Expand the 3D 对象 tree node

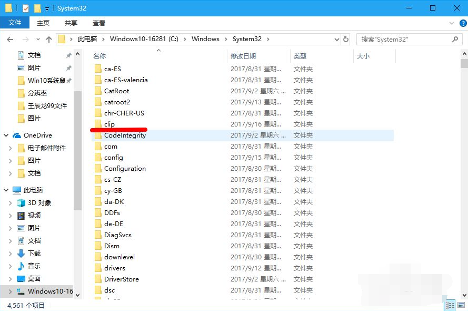(x=10, y=203)
